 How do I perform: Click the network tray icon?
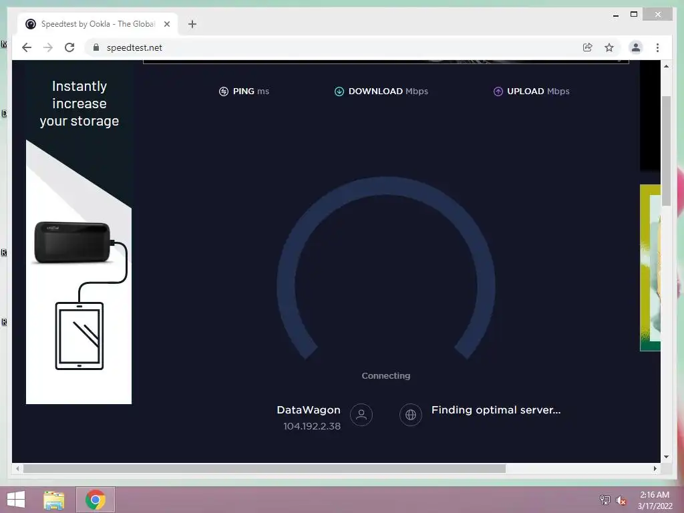click(605, 500)
